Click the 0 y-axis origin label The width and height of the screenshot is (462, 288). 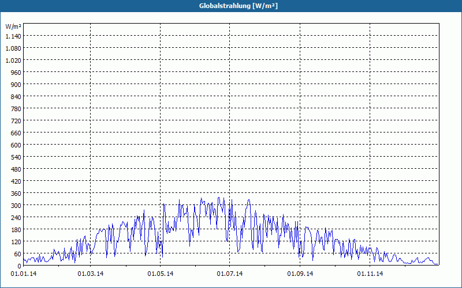coord(20,266)
